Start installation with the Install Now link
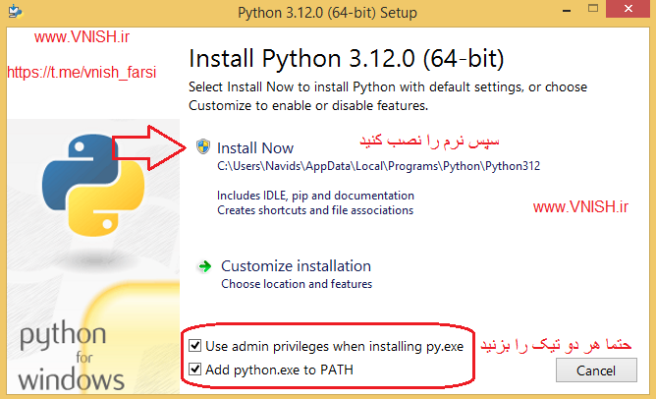Screen dimensions: 656x399 click(255, 148)
